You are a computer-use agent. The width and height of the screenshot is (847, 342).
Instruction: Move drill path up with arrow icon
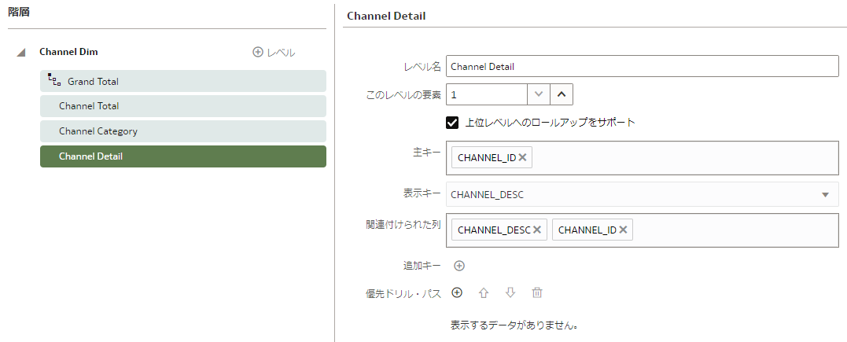(484, 292)
